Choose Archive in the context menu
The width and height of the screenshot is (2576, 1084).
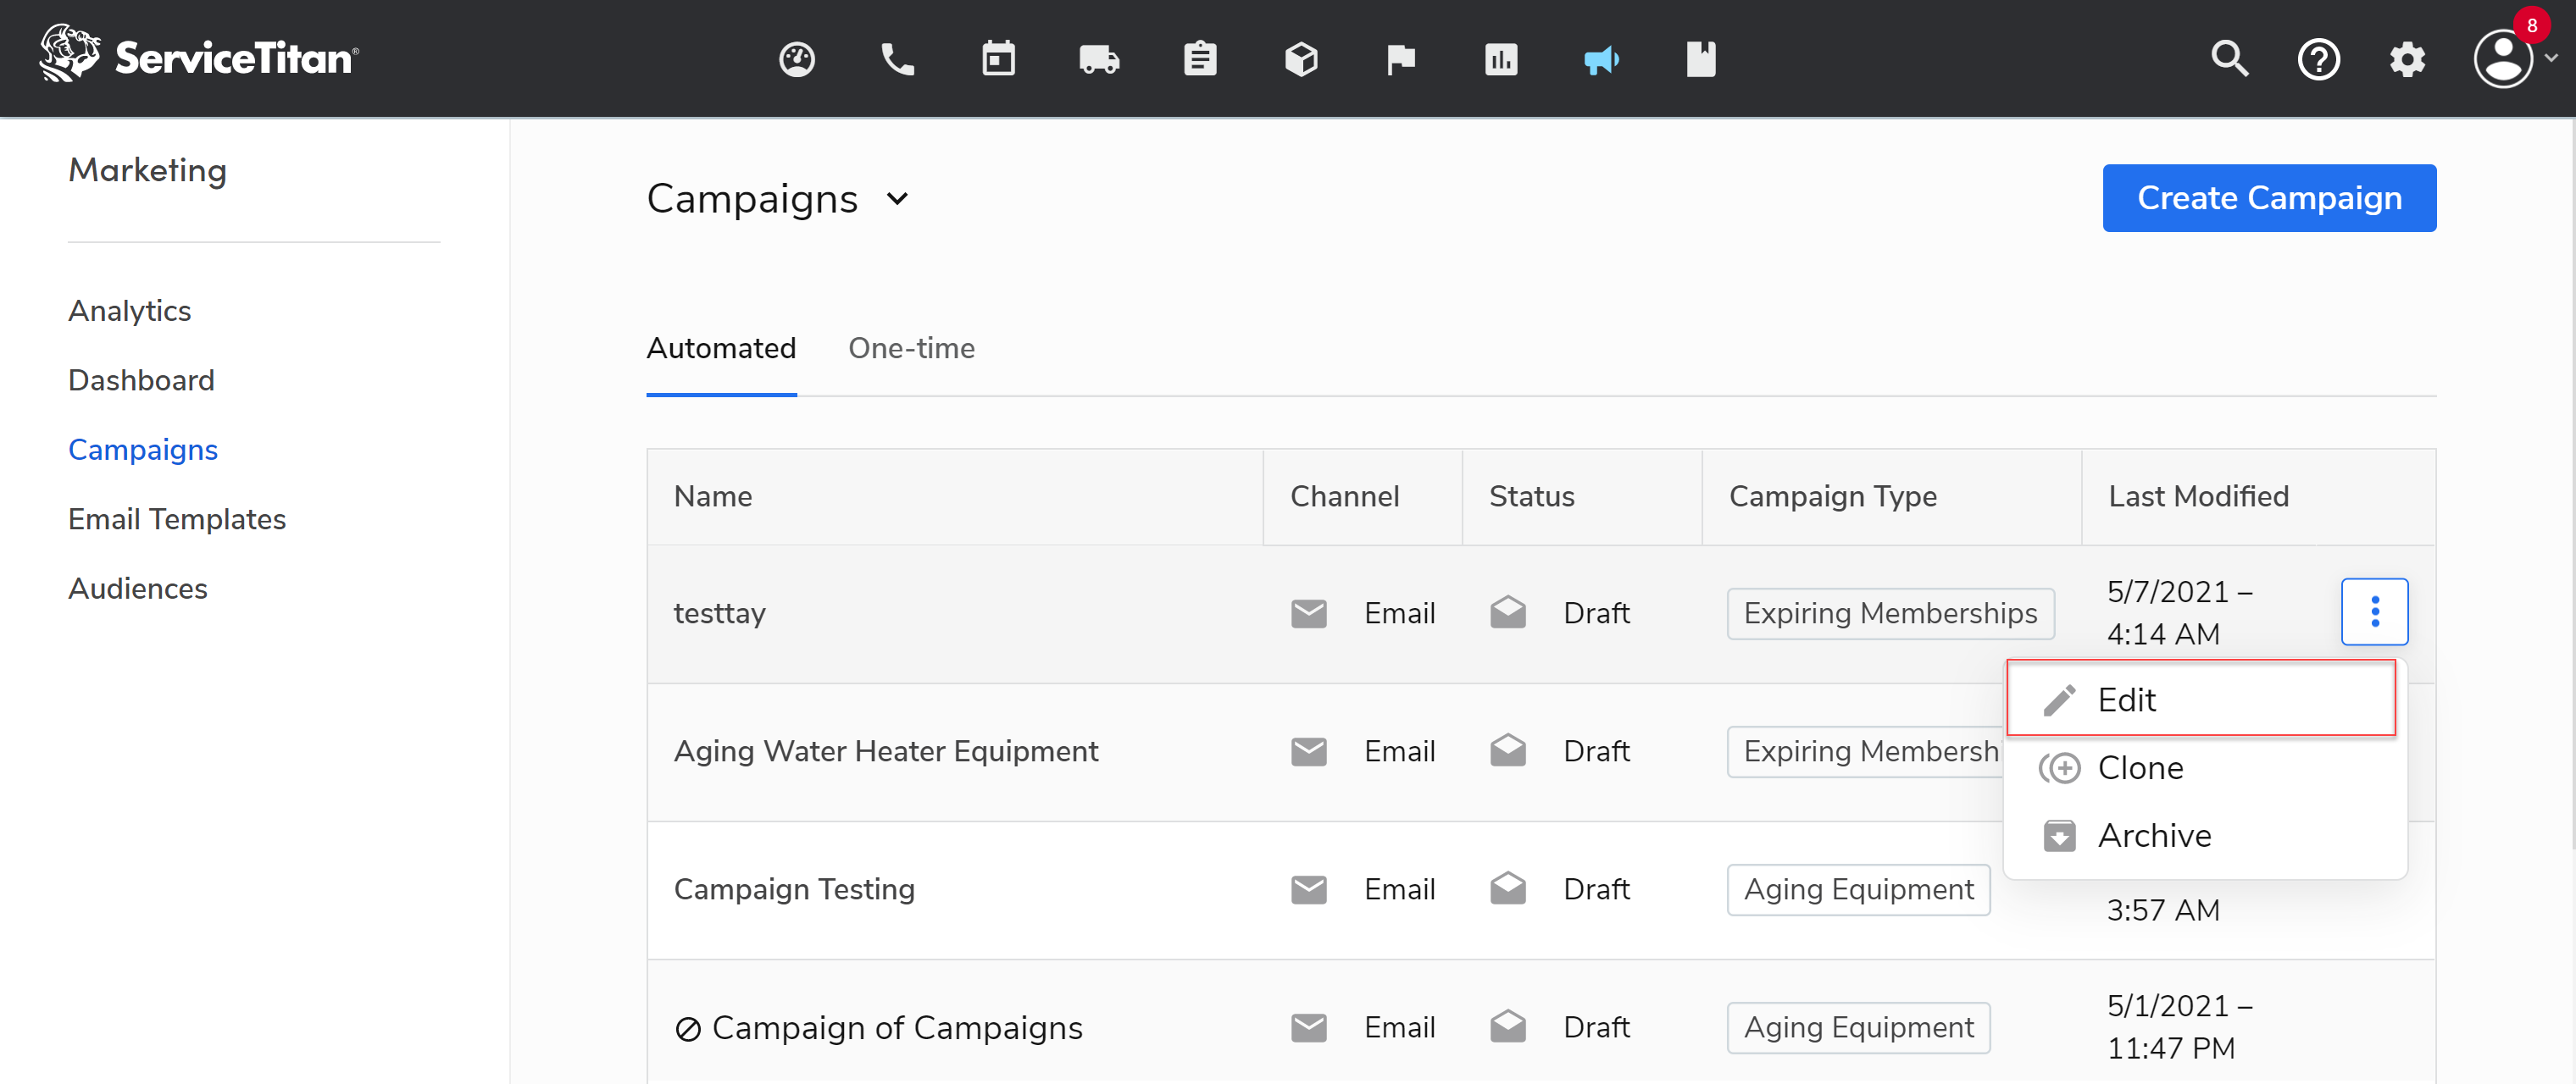click(2153, 835)
